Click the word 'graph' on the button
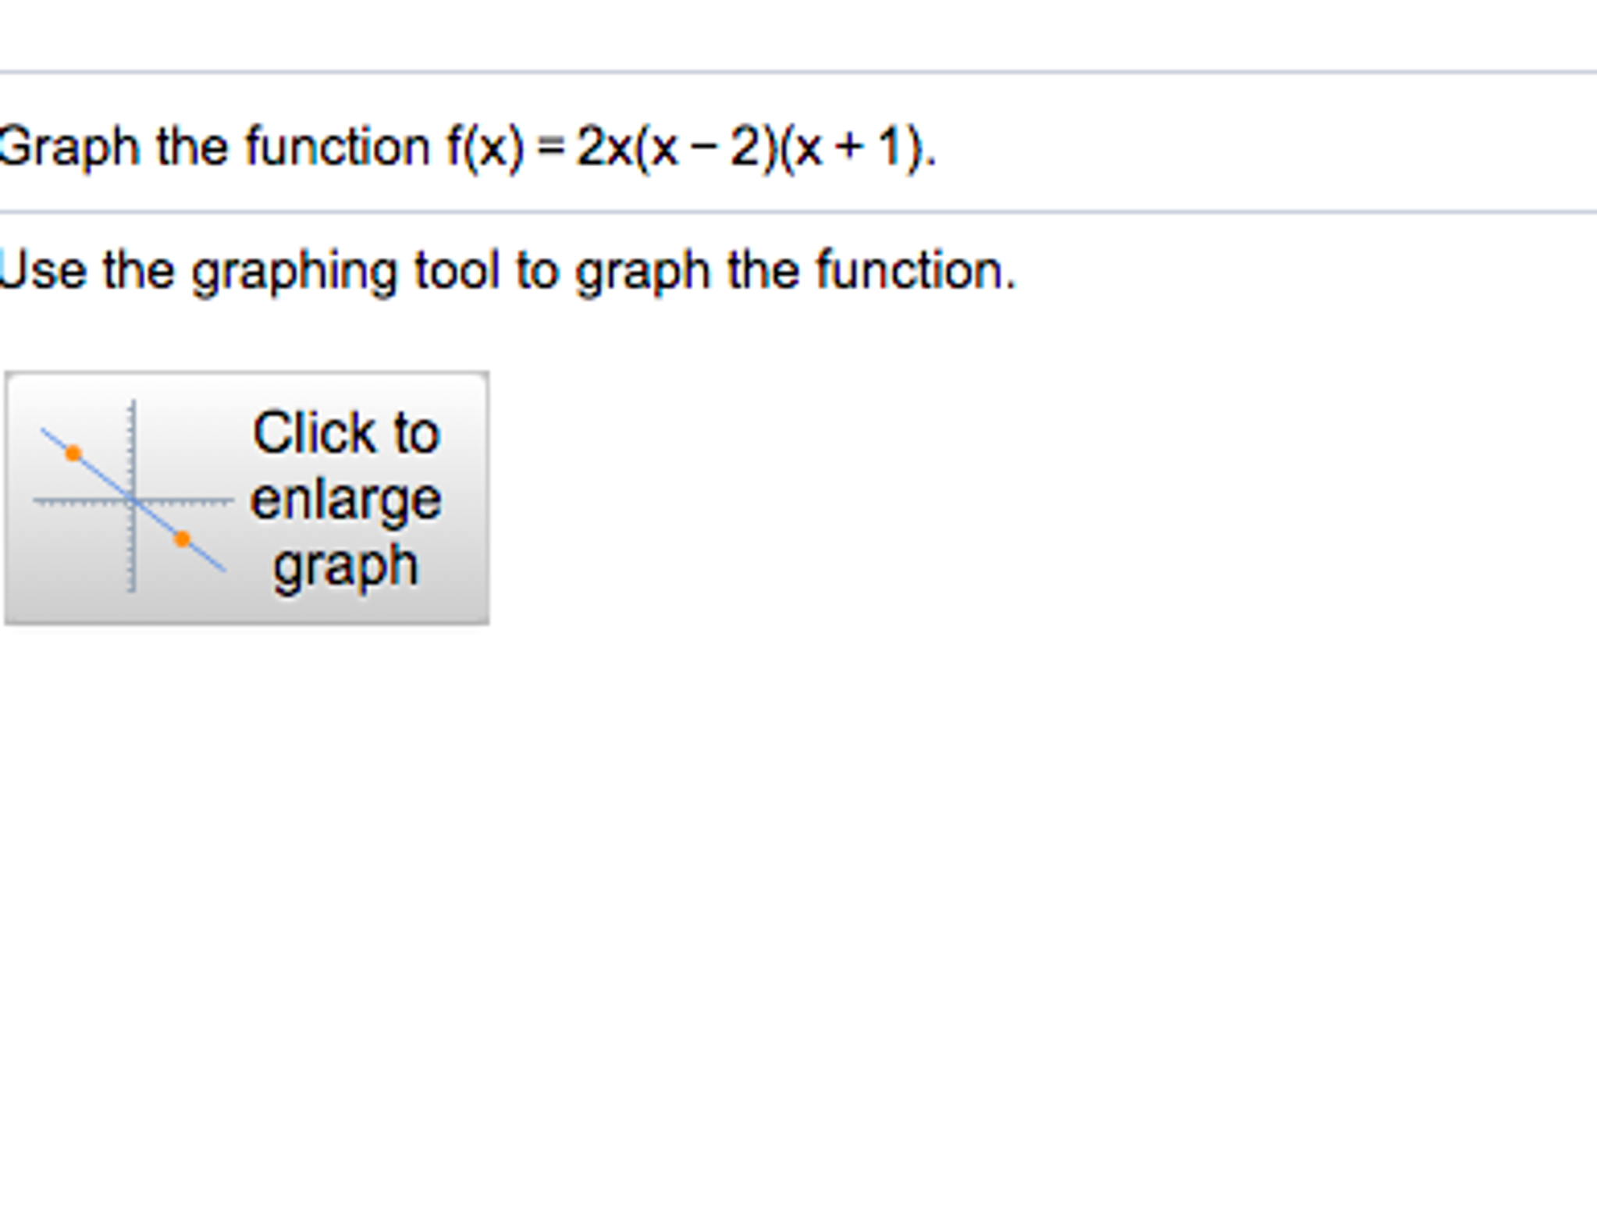The image size is (1597, 1210). pos(346,567)
